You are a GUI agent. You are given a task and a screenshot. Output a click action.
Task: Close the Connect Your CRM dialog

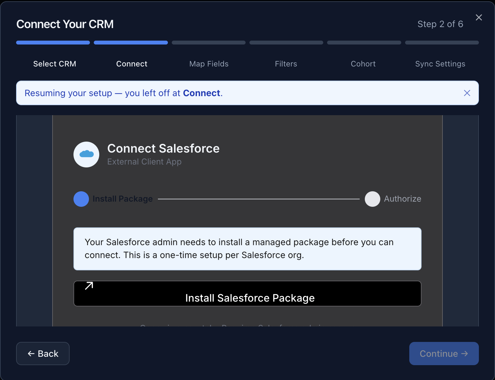pyautogui.click(x=479, y=17)
